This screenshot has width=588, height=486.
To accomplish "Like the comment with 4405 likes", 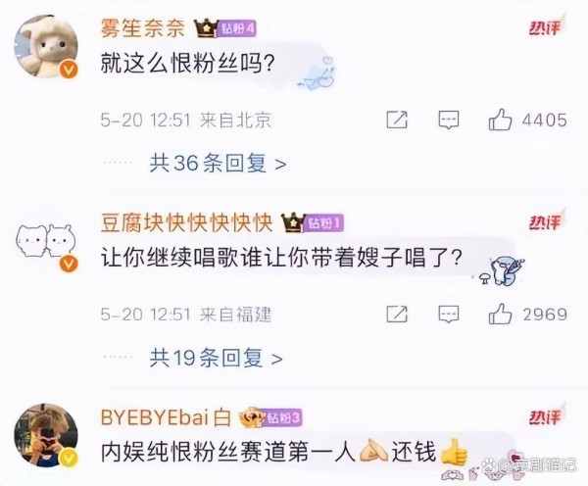I will coord(500,120).
